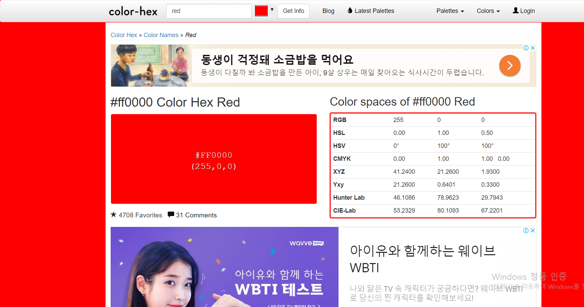Viewport: 584px width, 307px height.
Task: Click the XYZ value 41.2400
Action: (404, 172)
